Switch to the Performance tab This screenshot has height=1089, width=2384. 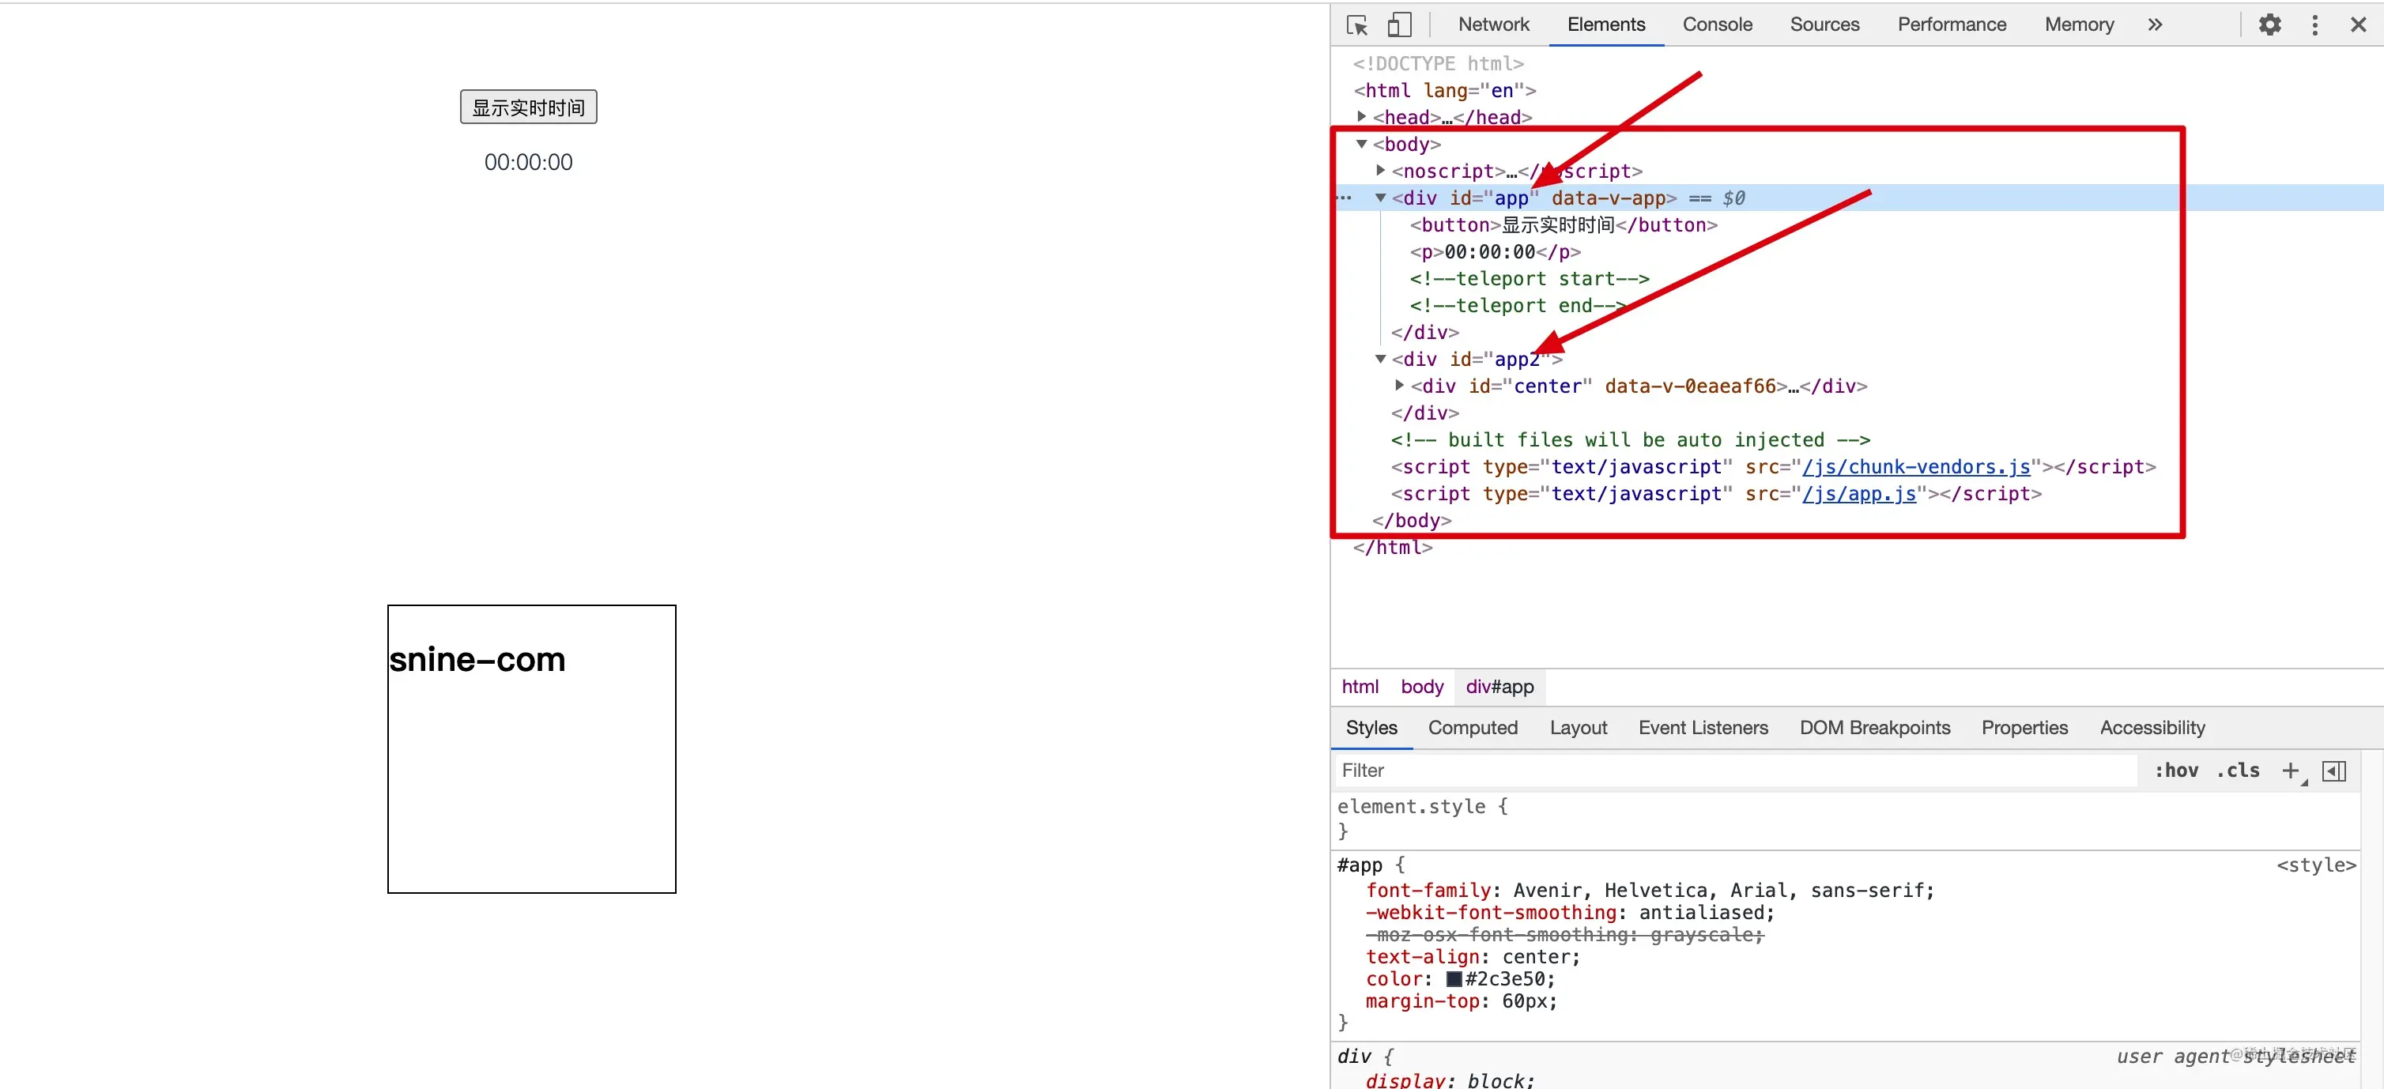coord(1952,25)
